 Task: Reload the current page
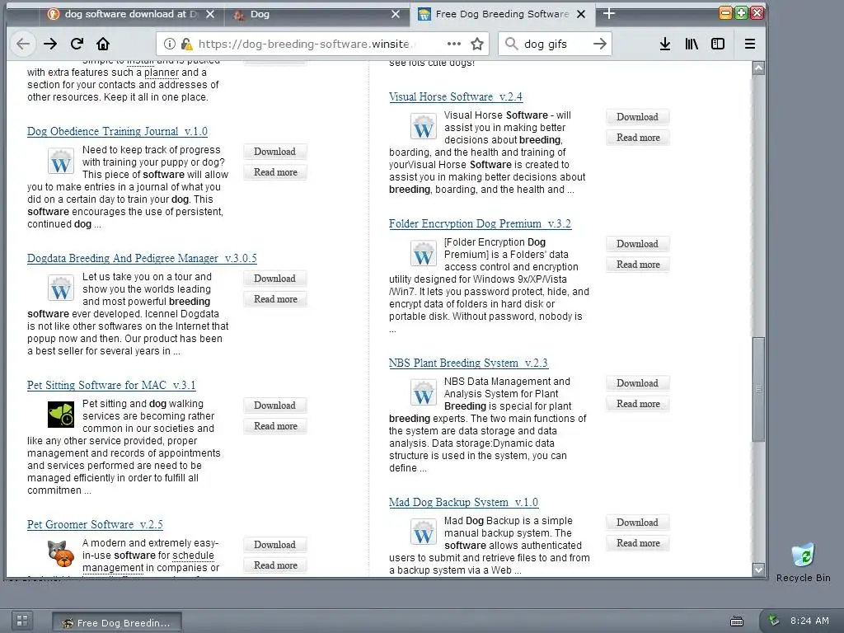click(77, 44)
